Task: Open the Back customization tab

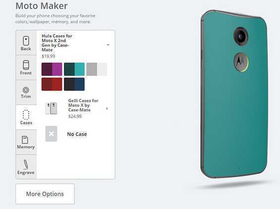Action: [x=26, y=43]
